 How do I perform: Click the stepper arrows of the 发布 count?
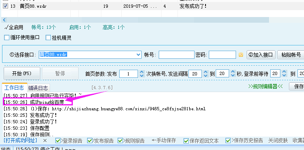click(x=142, y=74)
